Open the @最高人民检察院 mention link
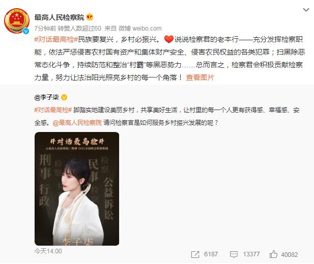 coord(77,122)
